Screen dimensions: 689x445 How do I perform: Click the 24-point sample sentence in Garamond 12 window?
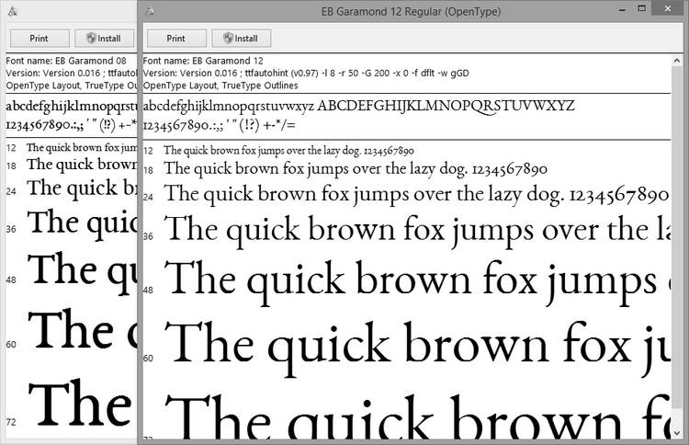(416, 194)
